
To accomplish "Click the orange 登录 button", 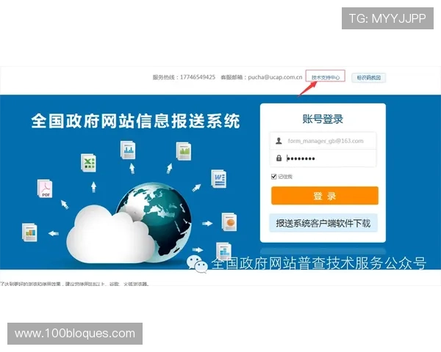I will pos(325,196).
